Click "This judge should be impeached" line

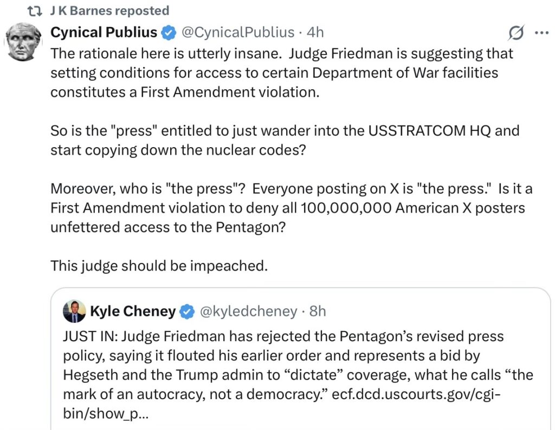(x=159, y=266)
